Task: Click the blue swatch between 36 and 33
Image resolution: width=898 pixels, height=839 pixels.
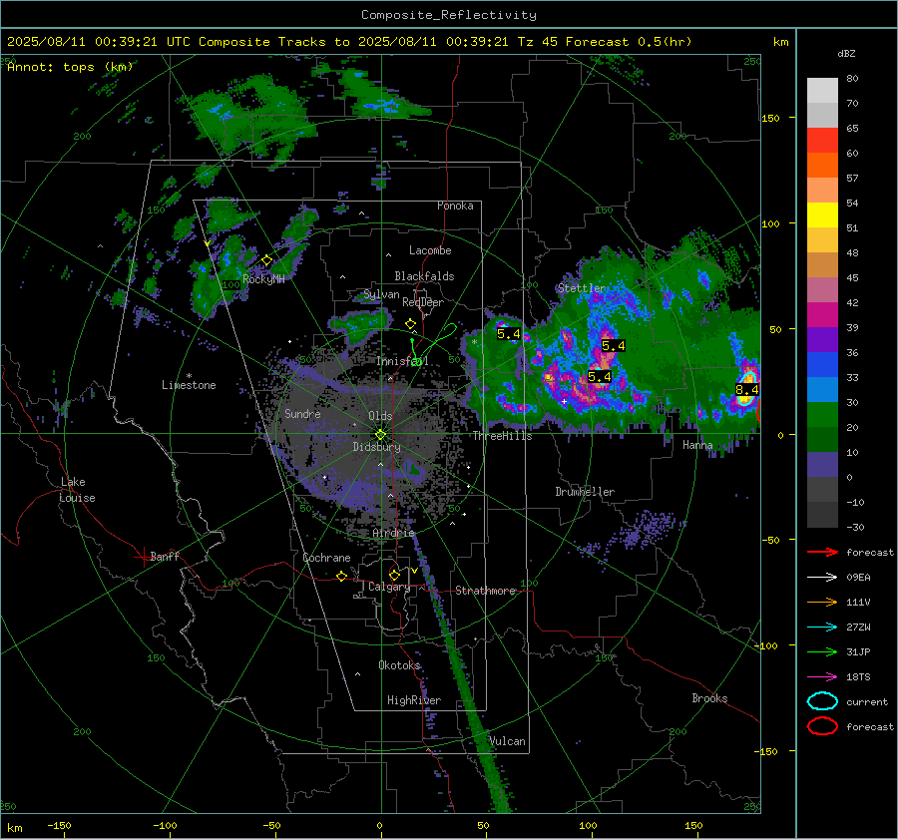Action: [822, 365]
